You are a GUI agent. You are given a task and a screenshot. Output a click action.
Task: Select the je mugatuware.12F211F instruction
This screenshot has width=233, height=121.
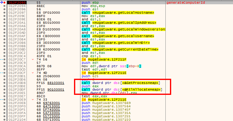pyautogui.click(x=104, y=60)
